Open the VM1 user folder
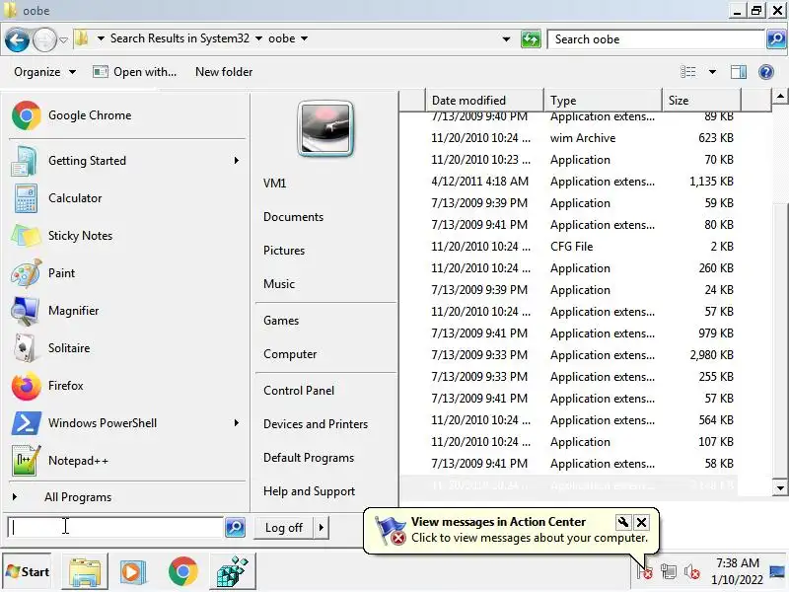Viewport: 789px width, 592px height. click(x=275, y=184)
